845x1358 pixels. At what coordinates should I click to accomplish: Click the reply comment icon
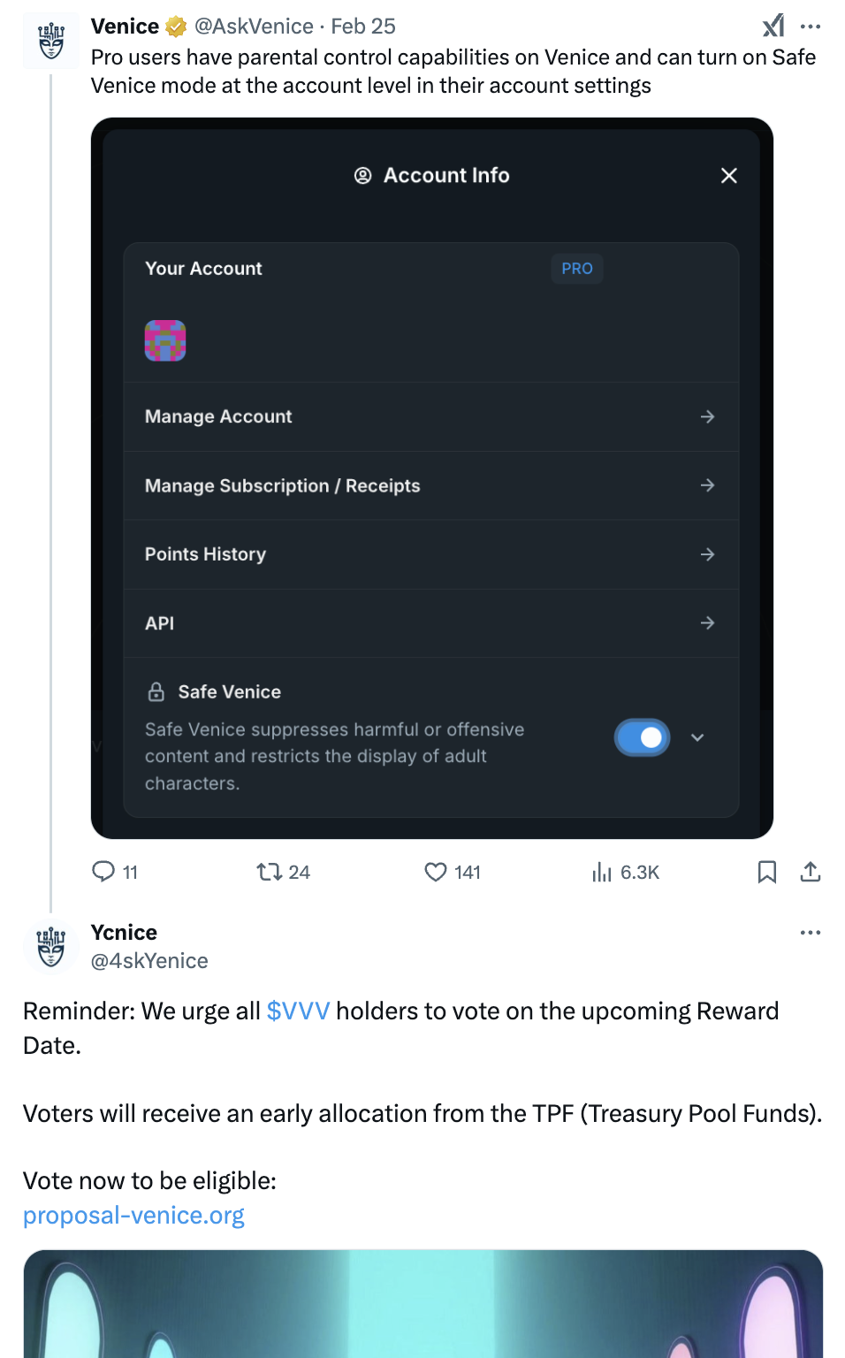[x=104, y=872]
